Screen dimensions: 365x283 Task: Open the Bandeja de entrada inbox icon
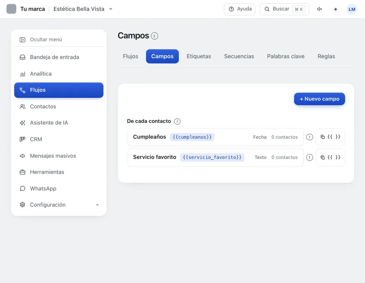pyautogui.click(x=22, y=57)
